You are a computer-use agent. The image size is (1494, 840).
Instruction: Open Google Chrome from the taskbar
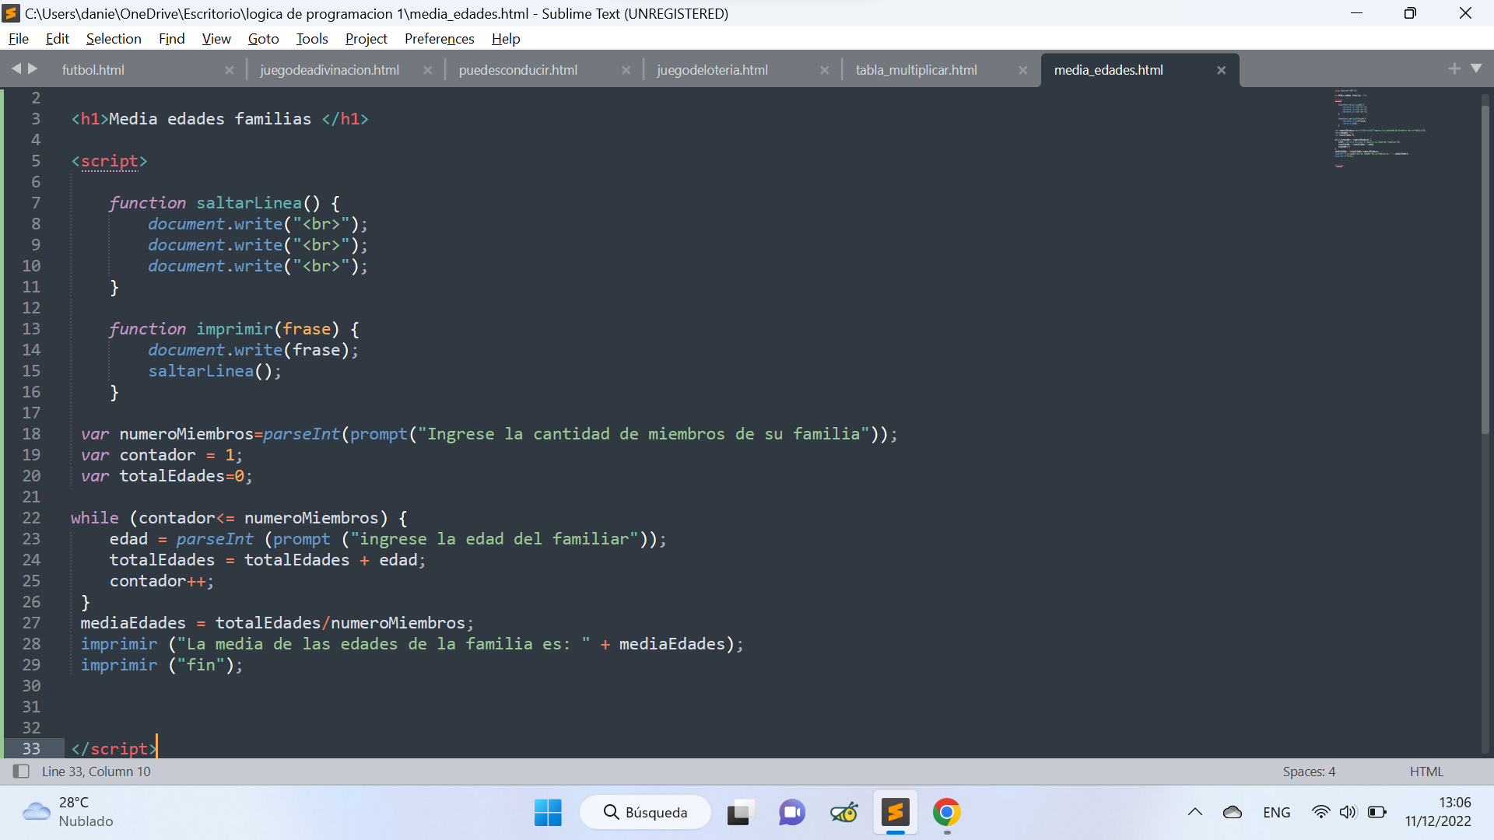point(947,813)
